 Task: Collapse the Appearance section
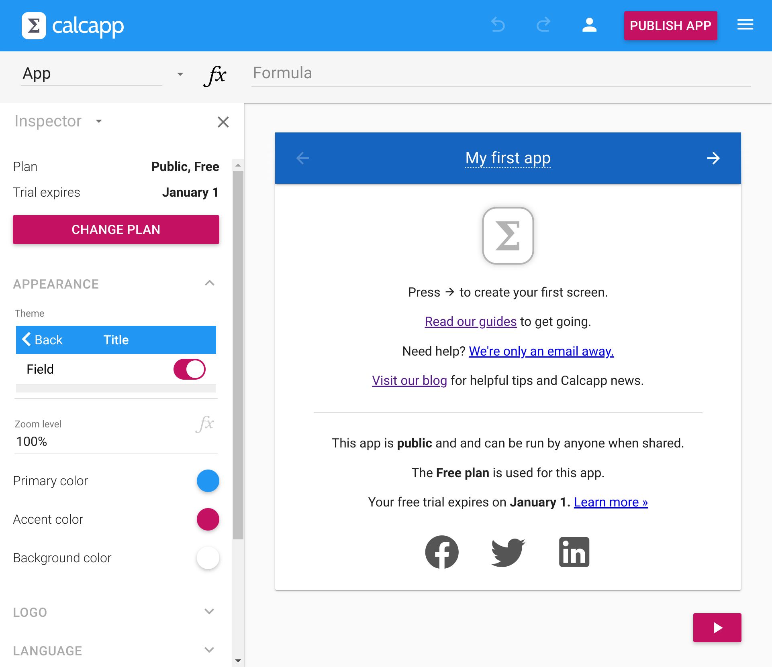click(x=209, y=283)
